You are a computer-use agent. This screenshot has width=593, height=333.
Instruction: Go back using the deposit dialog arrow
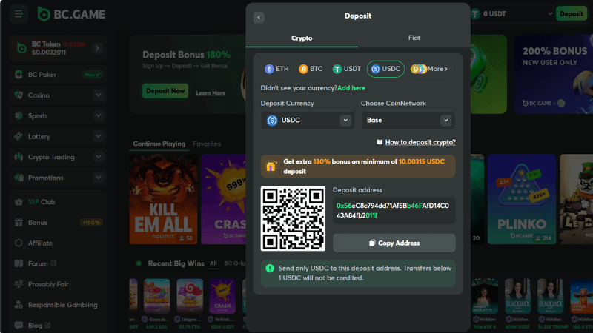(x=259, y=17)
